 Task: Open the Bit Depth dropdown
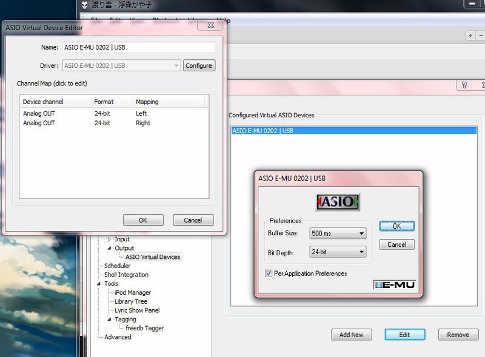point(338,252)
